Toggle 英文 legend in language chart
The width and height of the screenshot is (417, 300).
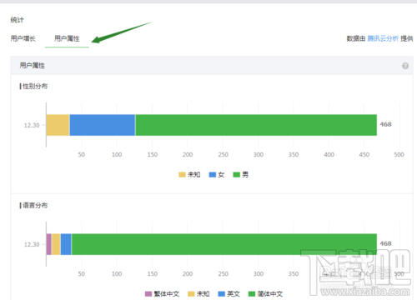[x=229, y=293]
